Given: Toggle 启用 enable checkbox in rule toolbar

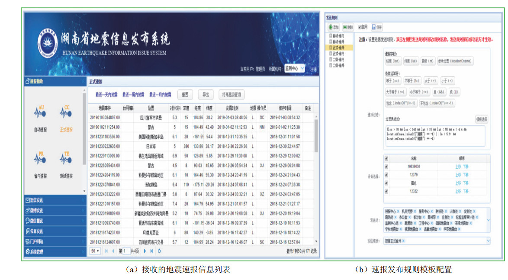Looking at the screenshot, I should coord(359,27).
